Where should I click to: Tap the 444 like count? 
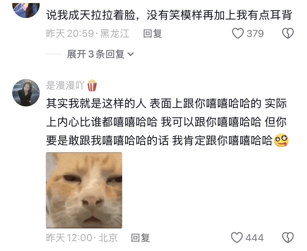click(255, 238)
